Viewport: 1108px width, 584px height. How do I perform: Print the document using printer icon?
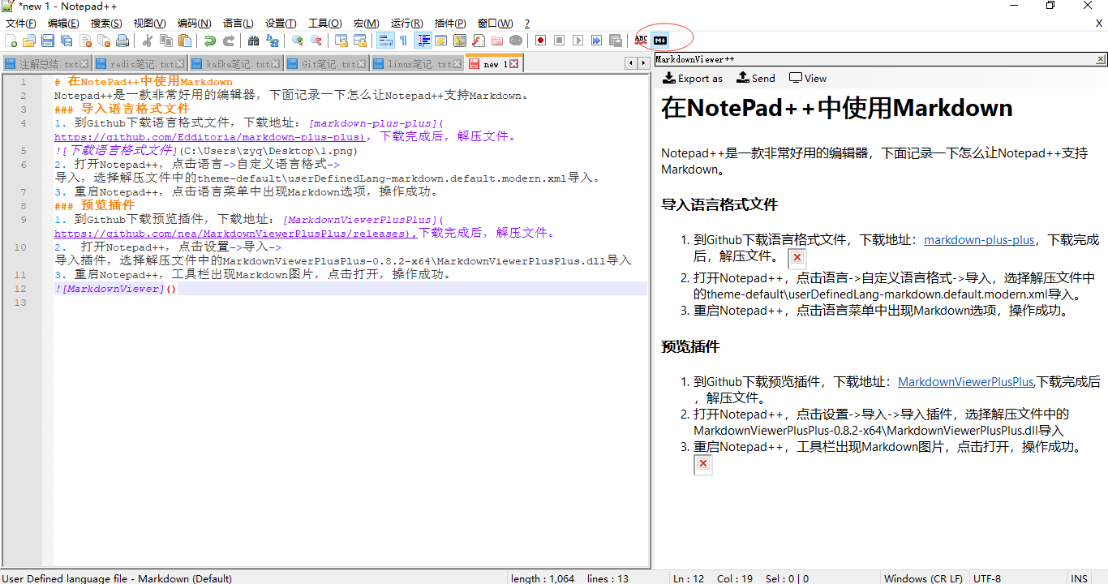122,40
